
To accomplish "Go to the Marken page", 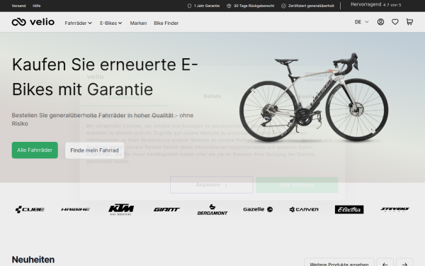I will pyautogui.click(x=138, y=23).
